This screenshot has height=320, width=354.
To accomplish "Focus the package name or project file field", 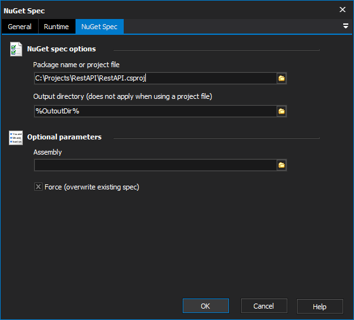I will [155, 78].
